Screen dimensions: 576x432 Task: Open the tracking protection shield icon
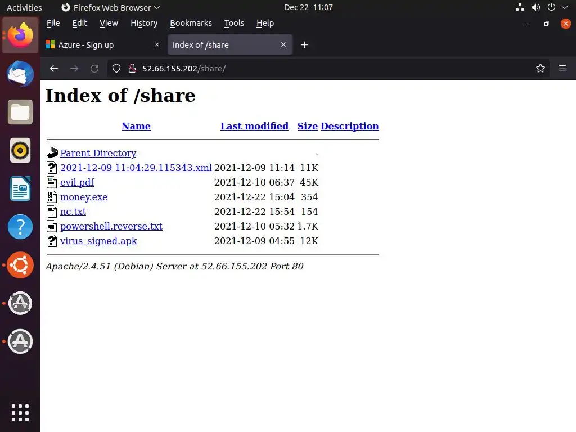click(116, 68)
